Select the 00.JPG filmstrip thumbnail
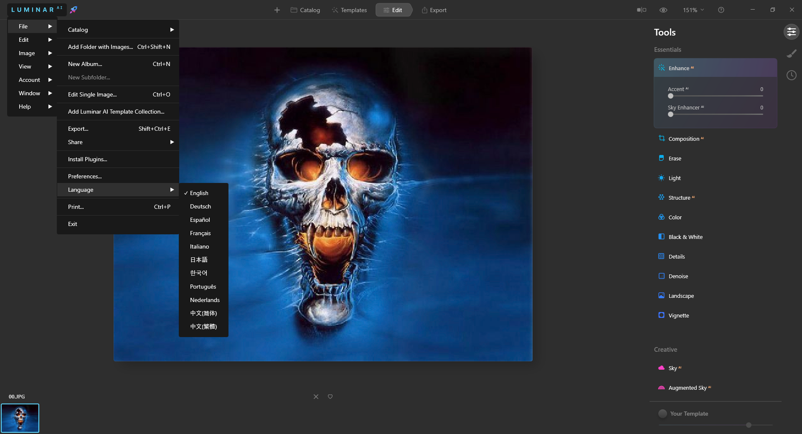Viewport: 802px width, 434px height. click(20, 418)
